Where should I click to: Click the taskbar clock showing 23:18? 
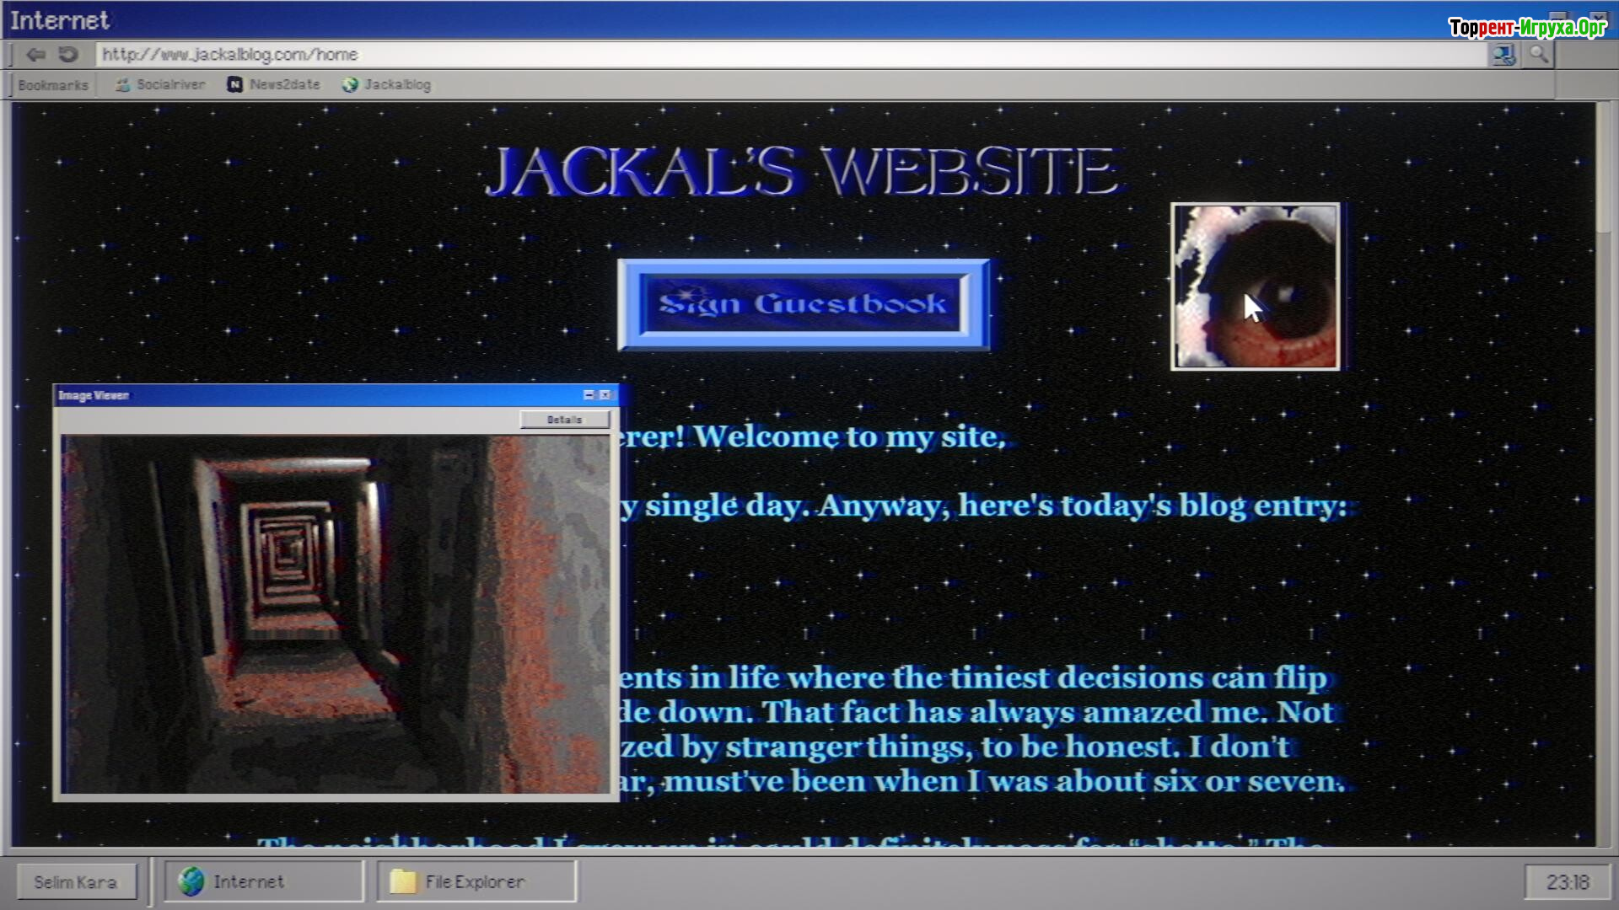[1567, 882]
